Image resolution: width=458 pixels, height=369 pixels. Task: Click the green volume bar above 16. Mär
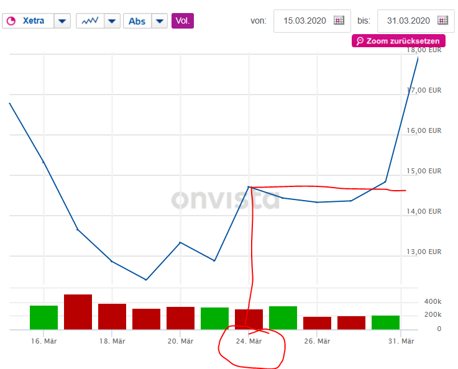(44, 317)
